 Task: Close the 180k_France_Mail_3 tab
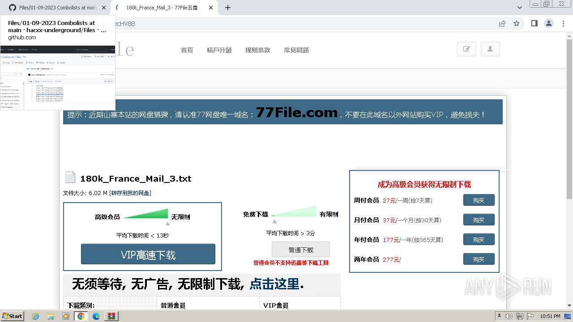210,8
